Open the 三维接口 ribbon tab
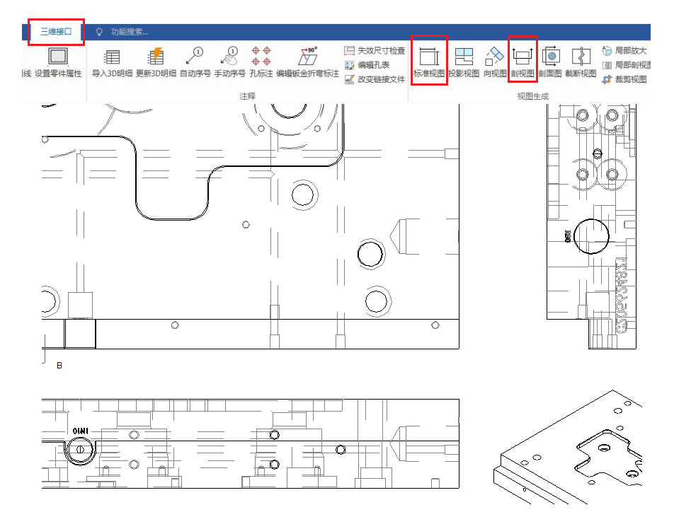Image resolution: width=691 pixels, height=512 pixels. (56, 32)
